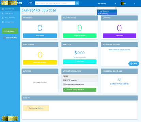Viewport: 141px width, 122px height.
Task: Click the New Features alert icon
Action: (4, 38)
